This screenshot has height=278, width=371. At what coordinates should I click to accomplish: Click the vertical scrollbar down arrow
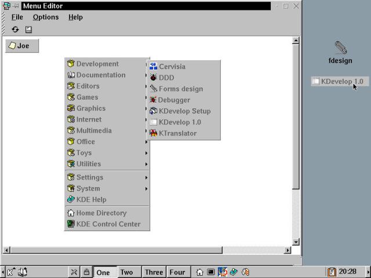(x=296, y=242)
